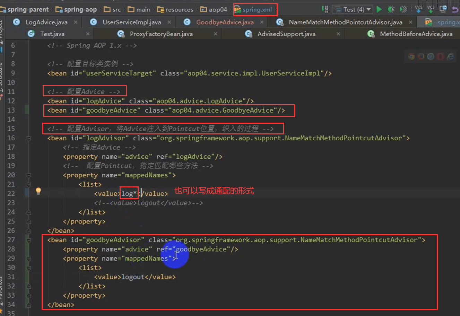Image resolution: width=460 pixels, height=316 pixels.
Task: Click the fold marker on line 32
Action: click(x=29, y=287)
